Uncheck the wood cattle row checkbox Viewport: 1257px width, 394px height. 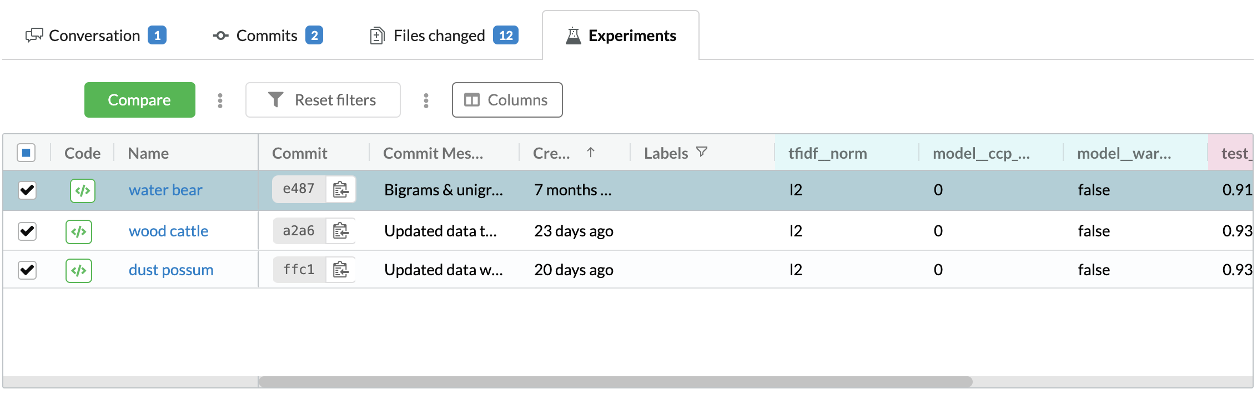point(27,231)
